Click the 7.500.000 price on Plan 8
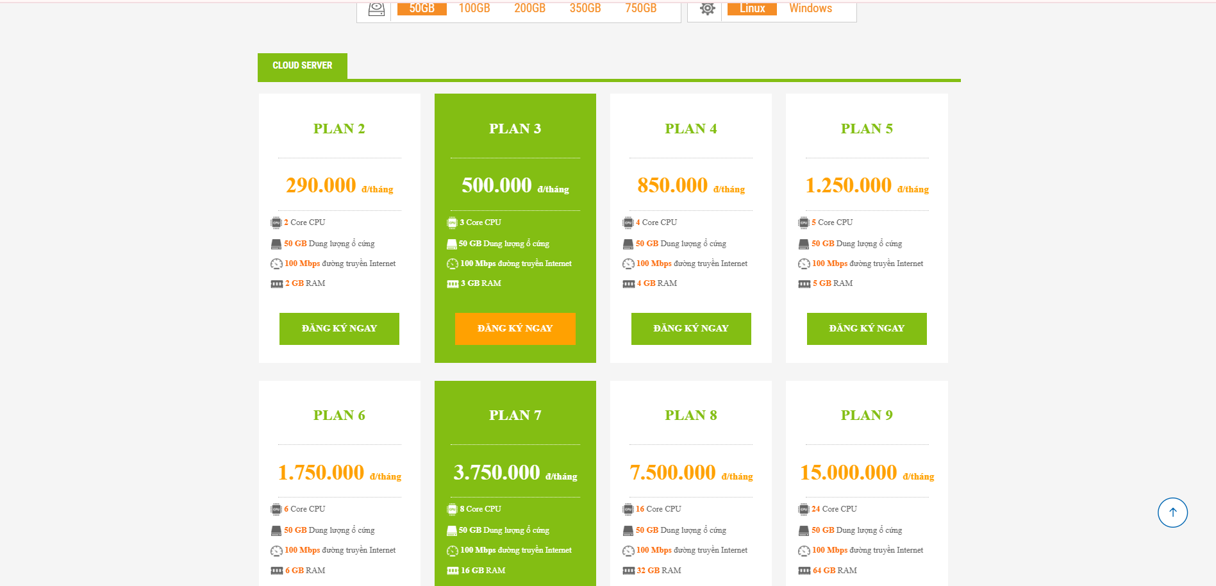The image size is (1216, 586). (x=672, y=473)
